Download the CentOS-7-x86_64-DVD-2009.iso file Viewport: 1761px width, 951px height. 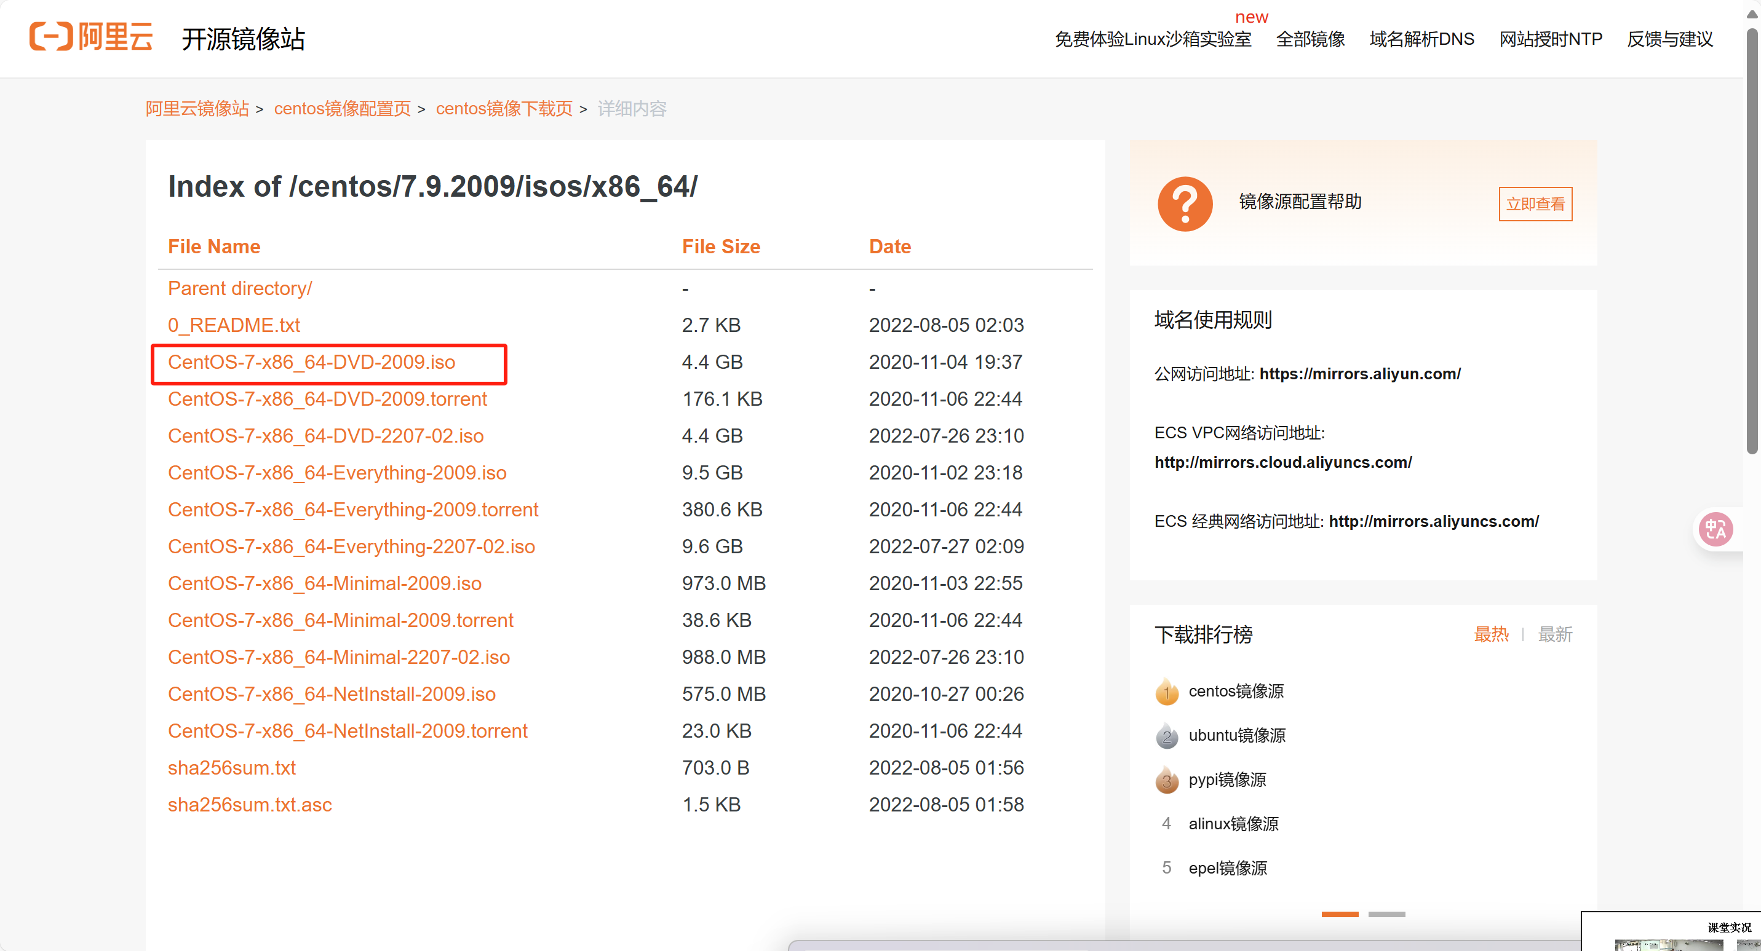coord(312,362)
